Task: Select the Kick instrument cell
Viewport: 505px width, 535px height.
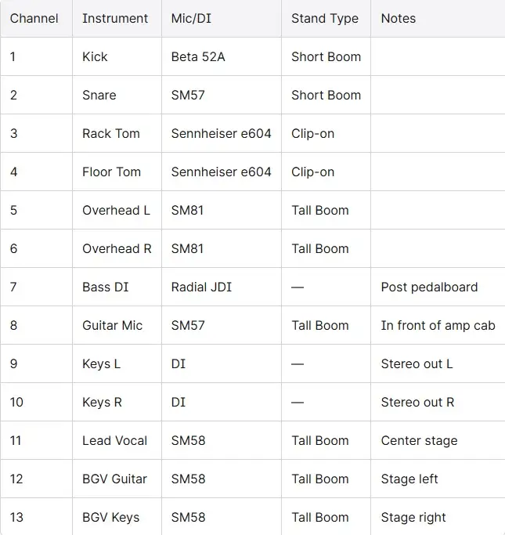Action: (95, 56)
